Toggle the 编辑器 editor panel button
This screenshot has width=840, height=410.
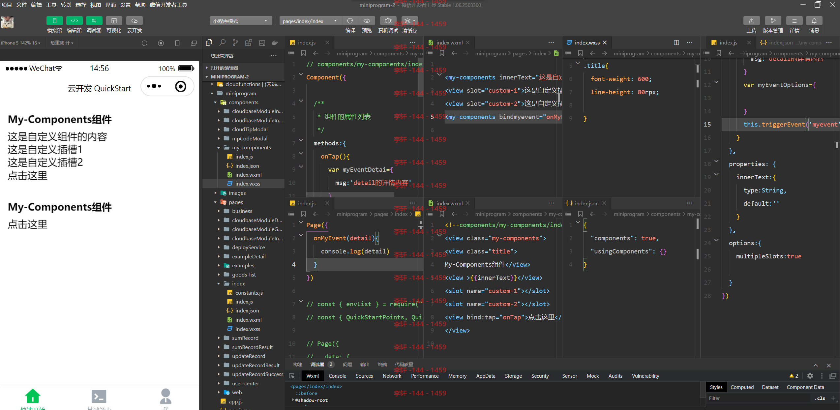(x=74, y=21)
